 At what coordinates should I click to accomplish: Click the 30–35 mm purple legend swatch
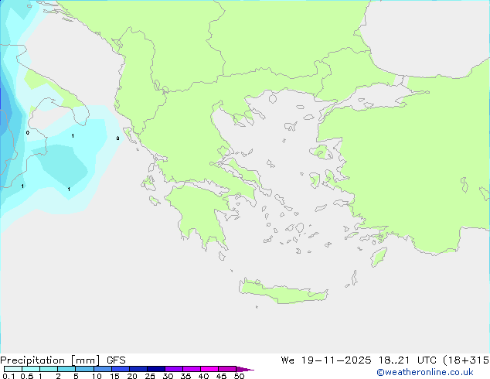click(173, 369)
